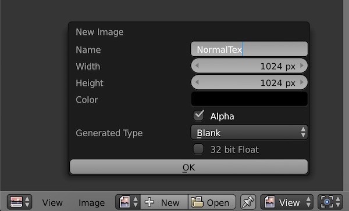Uncheck the Alpha checkbox
The height and width of the screenshot is (211, 349).
point(198,115)
